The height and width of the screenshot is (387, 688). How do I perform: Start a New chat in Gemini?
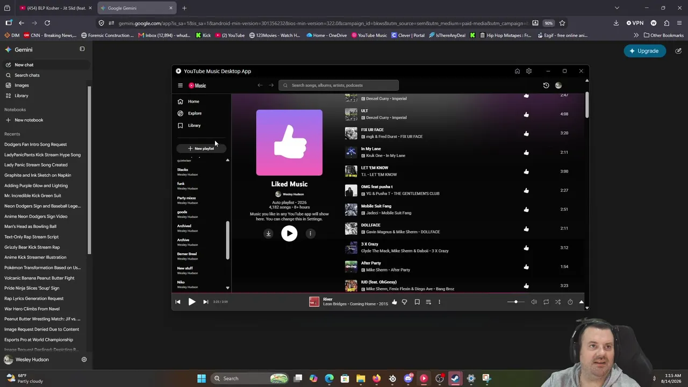click(x=45, y=65)
